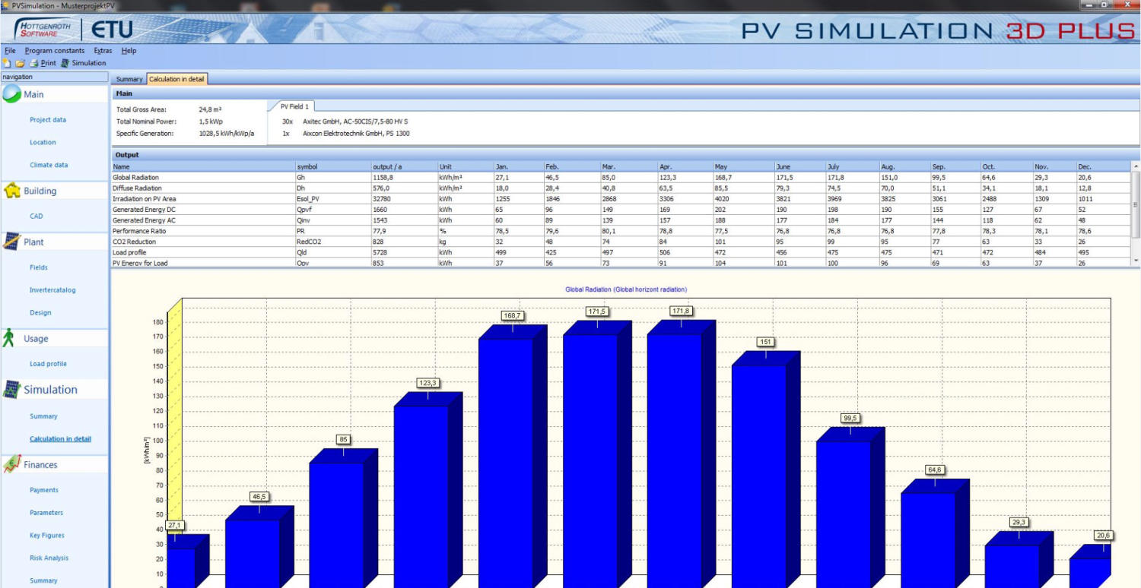The width and height of the screenshot is (1141, 588).
Task: Click the yellow house Building section icon
Action: point(11,191)
